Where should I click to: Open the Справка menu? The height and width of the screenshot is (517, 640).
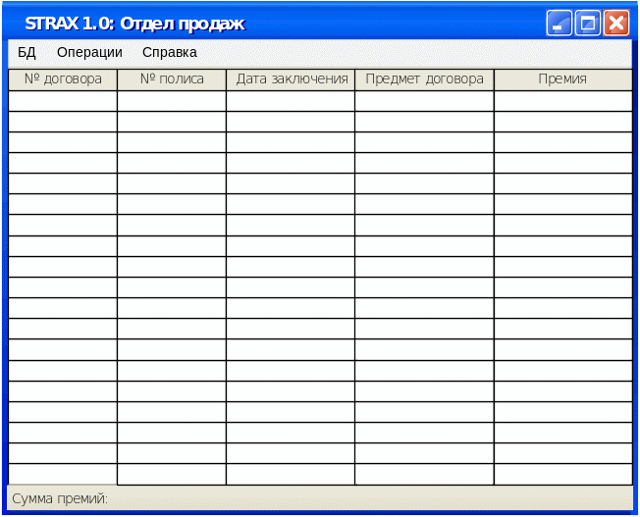coord(170,52)
